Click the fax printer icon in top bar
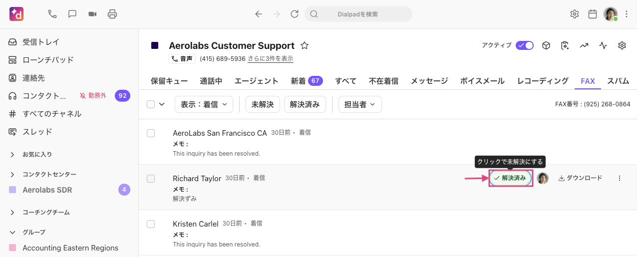 pyautogui.click(x=112, y=14)
